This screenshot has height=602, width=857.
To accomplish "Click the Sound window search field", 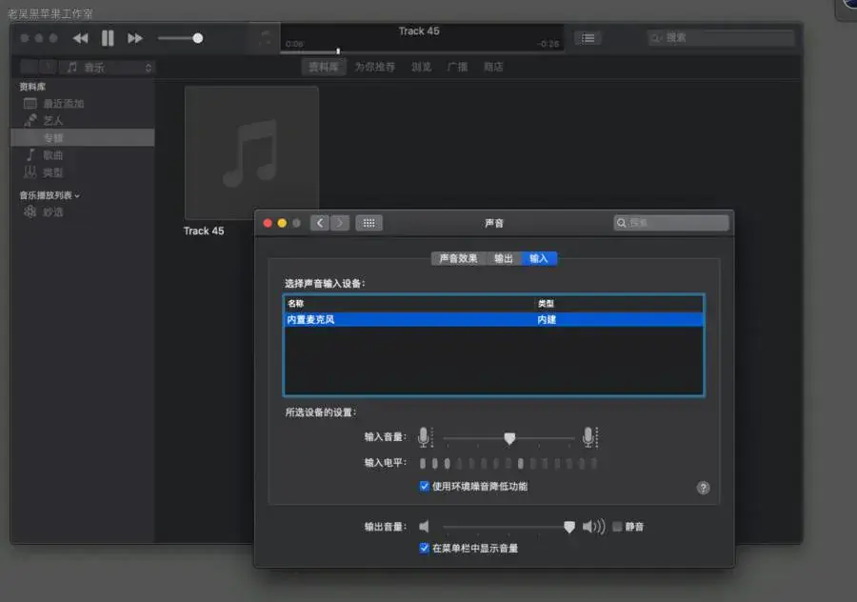I will click(671, 223).
